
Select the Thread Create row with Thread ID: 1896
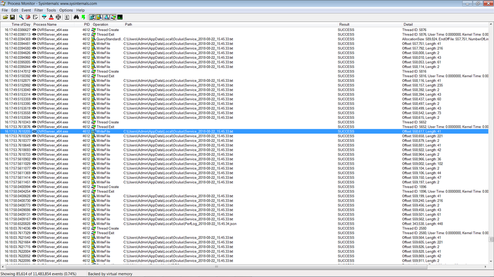point(244,187)
